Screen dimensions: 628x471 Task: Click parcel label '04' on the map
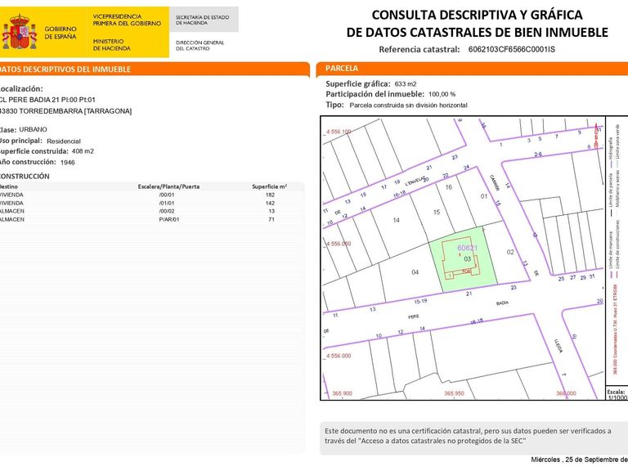click(415, 272)
